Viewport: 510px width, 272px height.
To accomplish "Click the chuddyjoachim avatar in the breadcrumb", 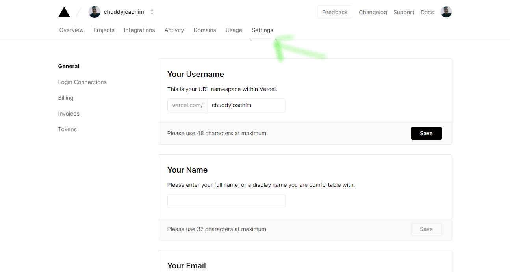I will [94, 11].
